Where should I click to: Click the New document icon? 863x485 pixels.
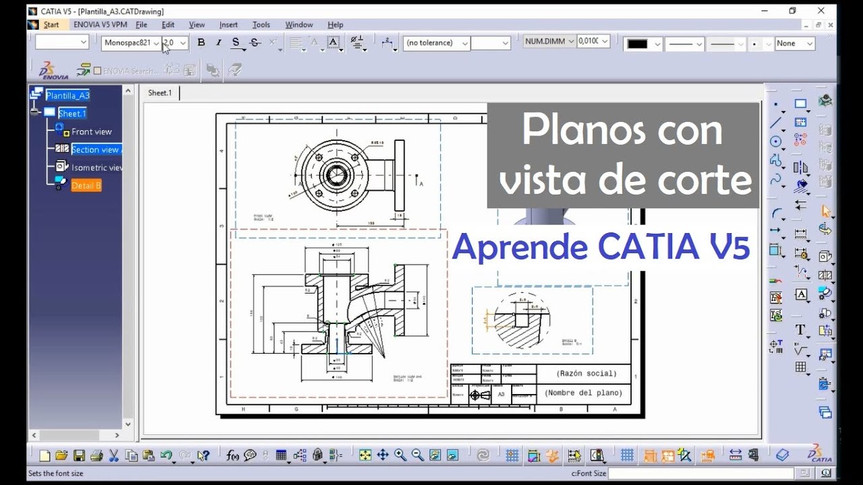(x=44, y=455)
